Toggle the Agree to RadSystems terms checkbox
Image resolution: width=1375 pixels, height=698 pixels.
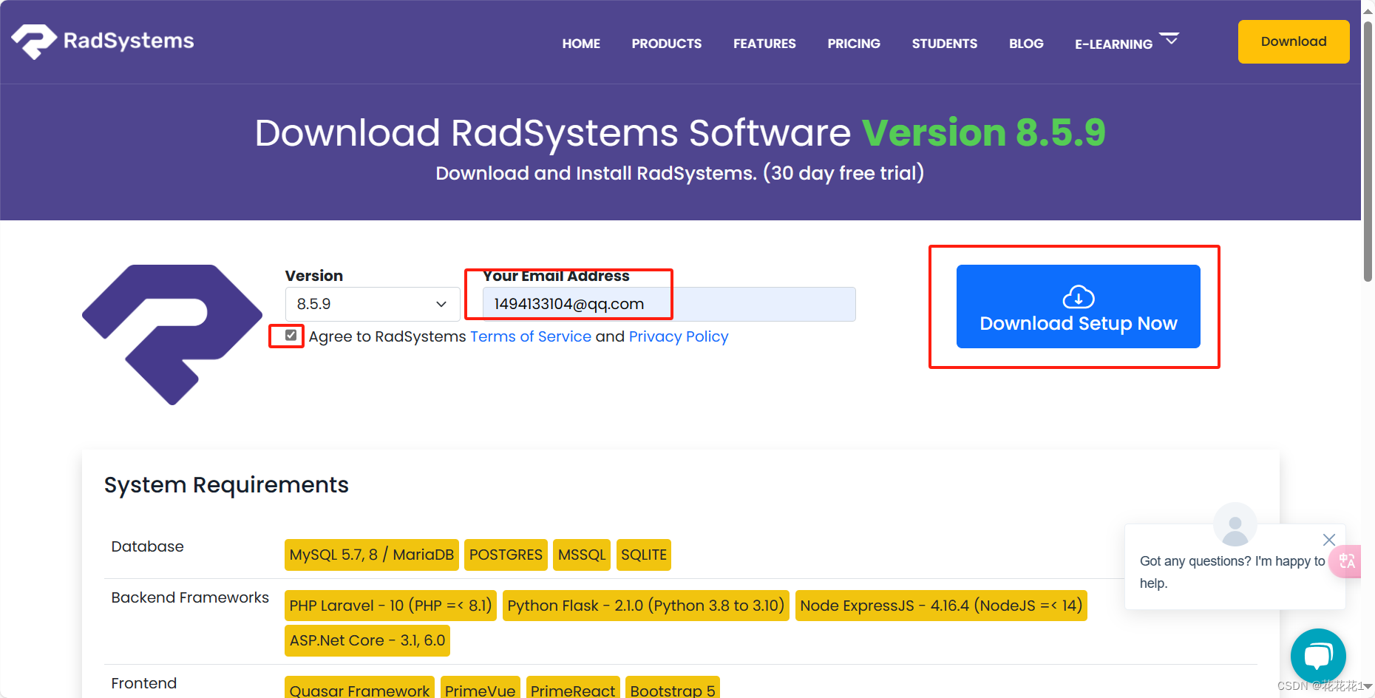pos(291,336)
